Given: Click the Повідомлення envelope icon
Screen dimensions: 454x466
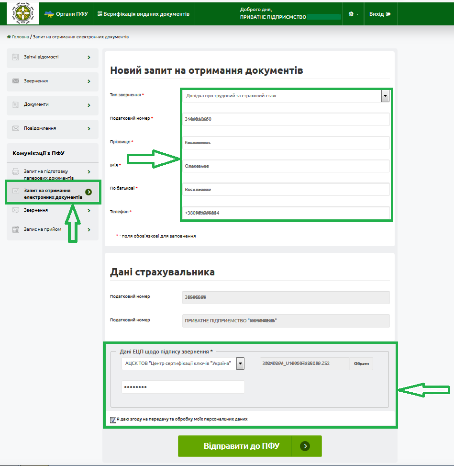Looking at the screenshot, I should coord(16,128).
